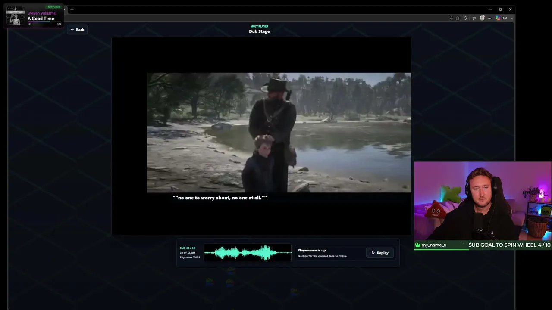Screen dimensions: 552x310
Task: Seek on the Now Playing progress bar
Action: [44, 22]
